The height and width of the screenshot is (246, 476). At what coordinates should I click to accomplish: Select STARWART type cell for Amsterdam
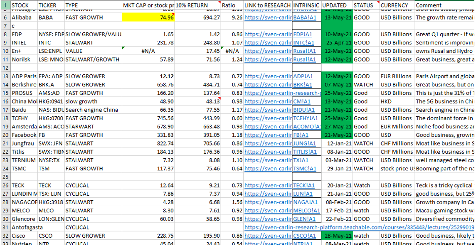pos(93,126)
